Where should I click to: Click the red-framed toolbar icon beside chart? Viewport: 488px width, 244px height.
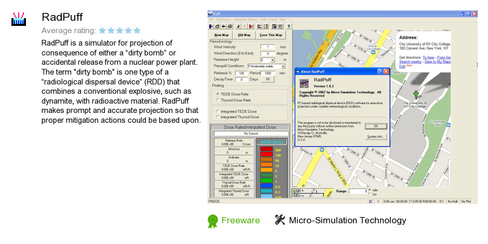click(265, 26)
